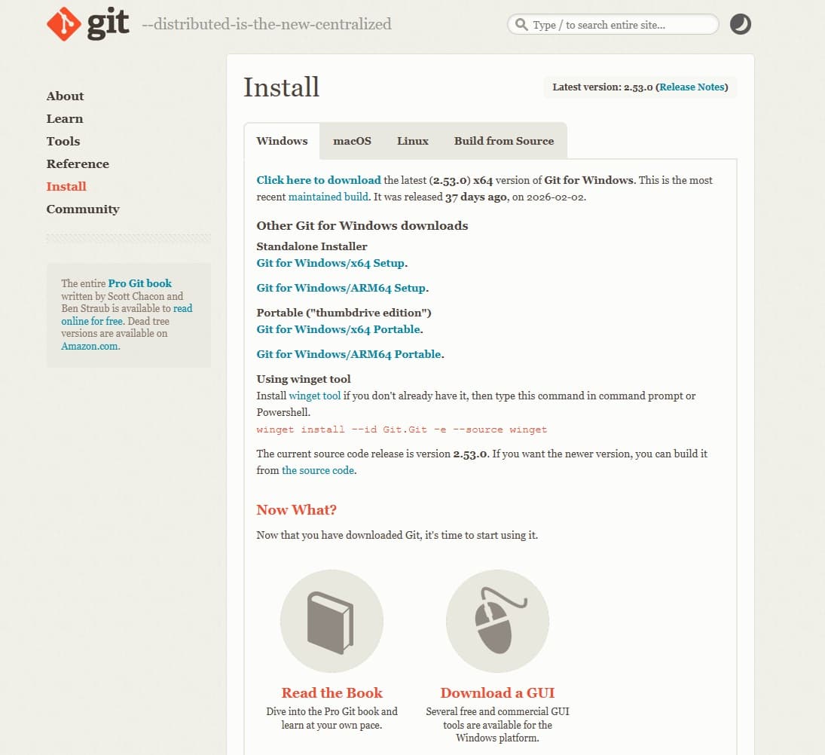Viewport: 825px width, 755px height.
Task: Click the 'Now What?' heading
Action: tap(296, 510)
